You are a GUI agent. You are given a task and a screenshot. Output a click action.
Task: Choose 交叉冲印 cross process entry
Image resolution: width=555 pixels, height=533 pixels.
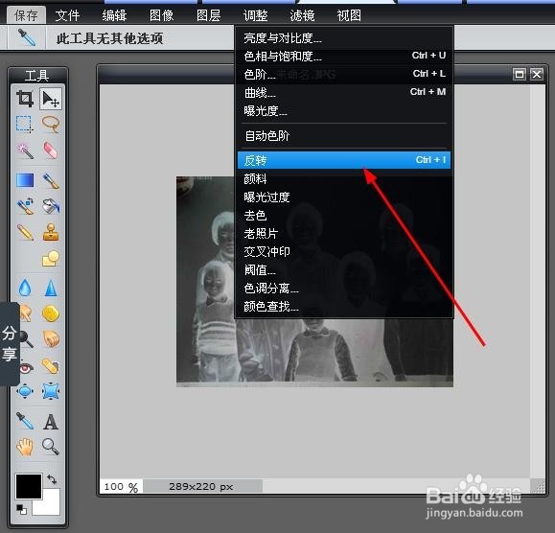(344, 251)
